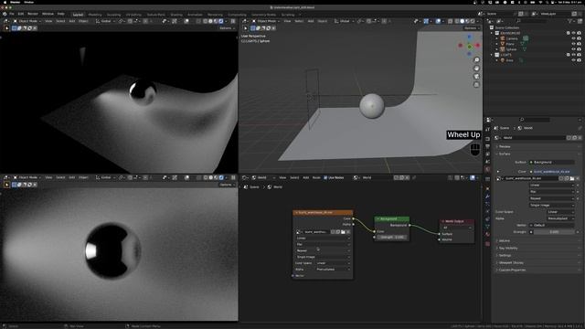Toggle render visibility camera icon for Sphere
Image resolution: width=585 pixels, height=329 pixels.
tap(579, 49)
